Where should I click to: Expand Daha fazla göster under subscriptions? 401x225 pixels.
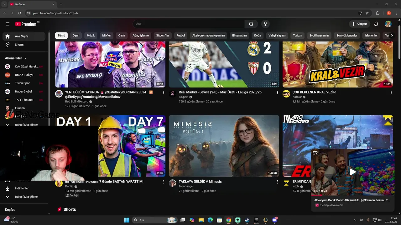pyautogui.click(x=24, y=125)
